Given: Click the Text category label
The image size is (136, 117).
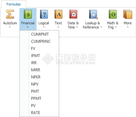Looking at the screenshot, I should pos(58,23).
